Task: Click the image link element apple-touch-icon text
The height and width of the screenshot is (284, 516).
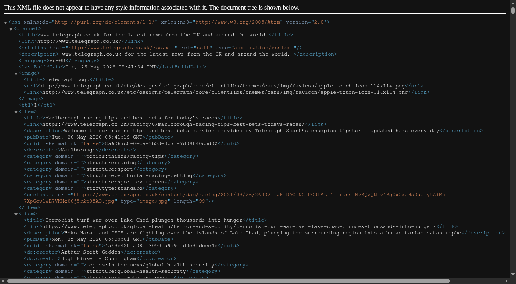Action: (x=225, y=92)
